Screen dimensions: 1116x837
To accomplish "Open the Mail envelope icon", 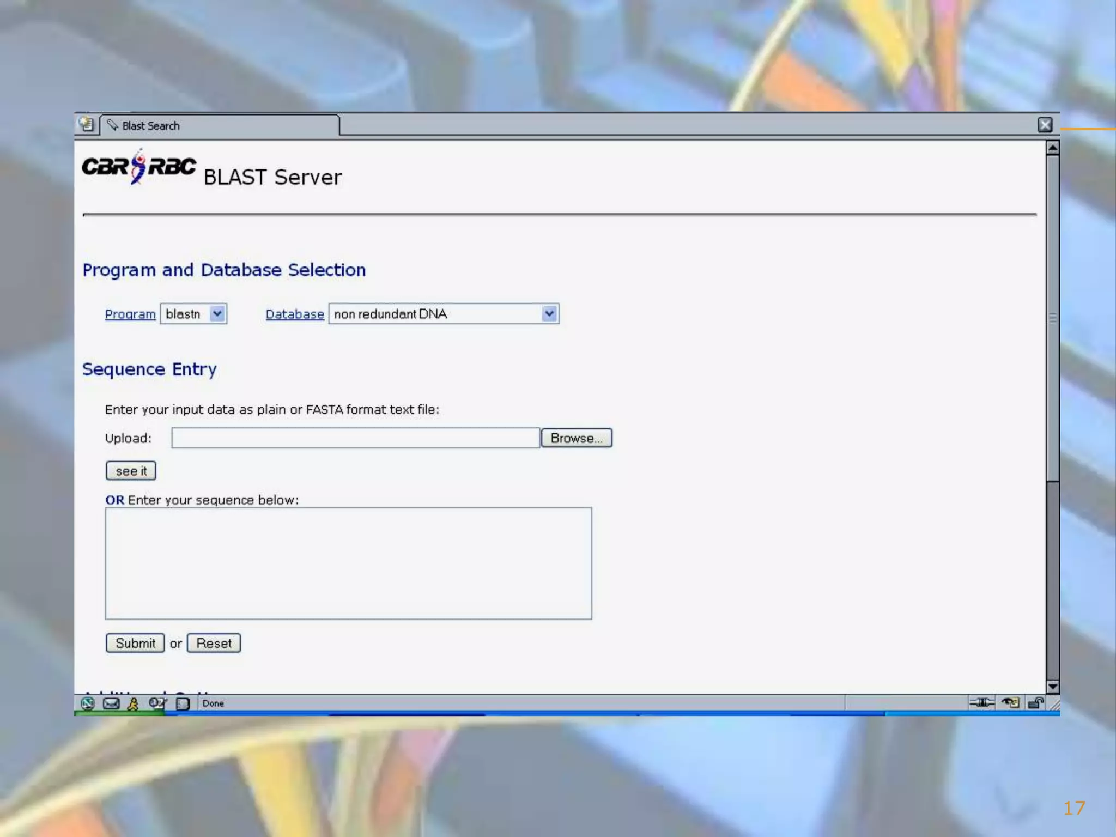I will tap(111, 703).
